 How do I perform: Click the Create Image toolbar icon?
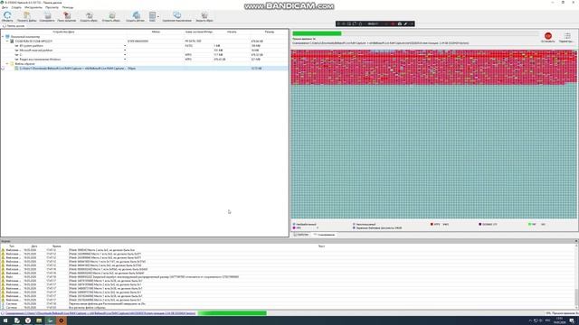point(89,16)
